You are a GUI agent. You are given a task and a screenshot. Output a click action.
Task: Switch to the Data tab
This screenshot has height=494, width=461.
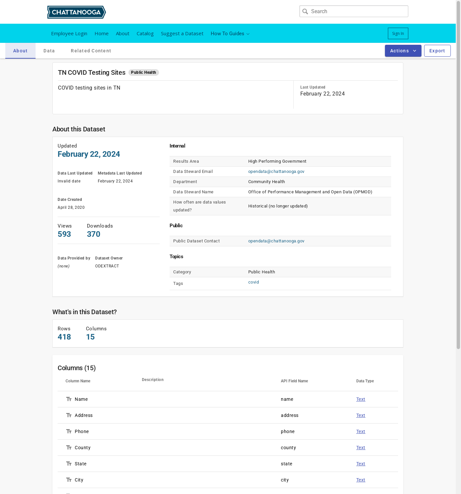coord(49,51)
